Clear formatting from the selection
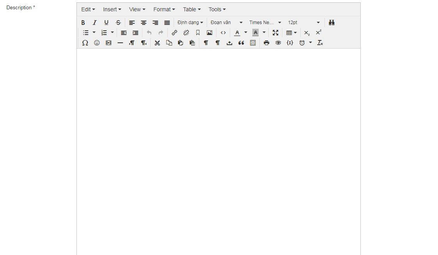 (320, 43)
